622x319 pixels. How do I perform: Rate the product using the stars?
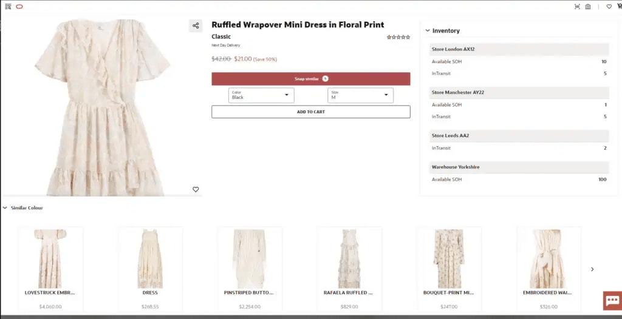click(x=398, y=37)
